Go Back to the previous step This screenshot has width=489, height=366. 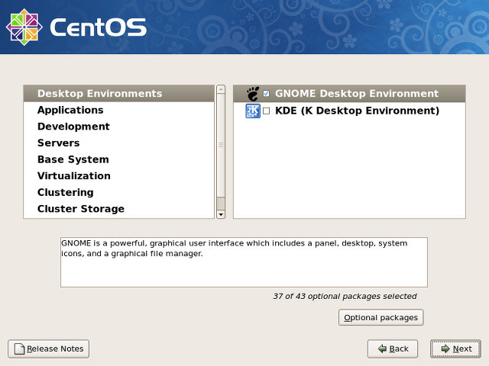click(x=393, y=348)
